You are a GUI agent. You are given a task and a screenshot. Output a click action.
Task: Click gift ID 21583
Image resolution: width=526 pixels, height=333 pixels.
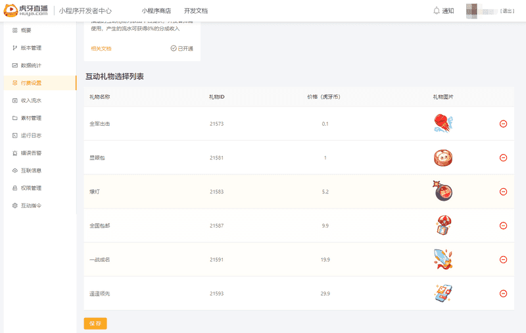tap(217, 192)
